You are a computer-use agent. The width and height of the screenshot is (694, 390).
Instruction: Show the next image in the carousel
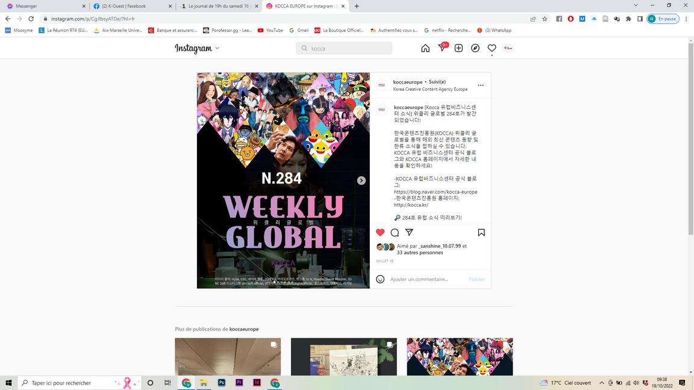point(361,181)
